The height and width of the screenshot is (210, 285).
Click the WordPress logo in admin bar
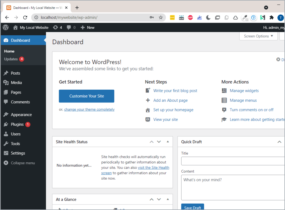tap(6, 27)
